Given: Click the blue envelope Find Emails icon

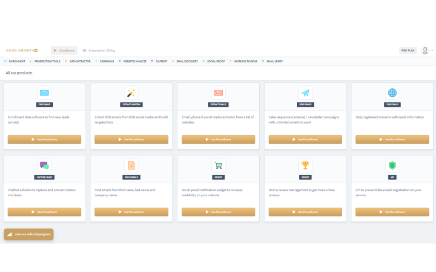Looking at the screenshot, I should [44, 93].
